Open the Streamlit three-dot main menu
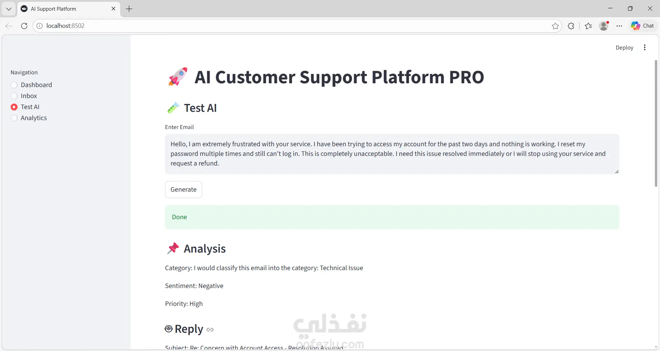The image size is (660, 351). tap(645, 47)
